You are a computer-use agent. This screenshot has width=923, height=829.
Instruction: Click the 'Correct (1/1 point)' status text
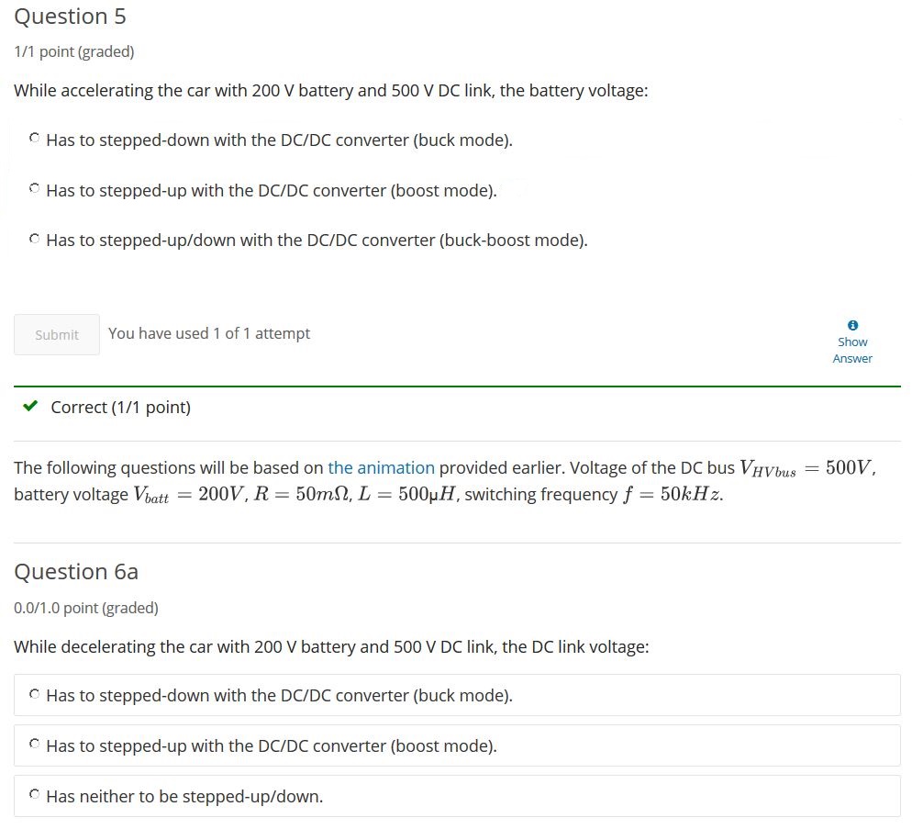(121, 407)
